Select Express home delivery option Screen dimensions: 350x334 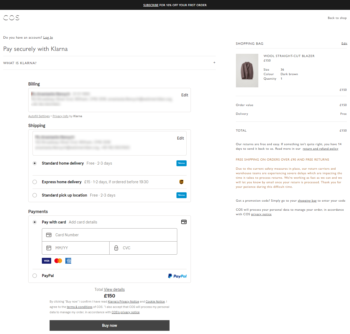[x=35, y=182]
